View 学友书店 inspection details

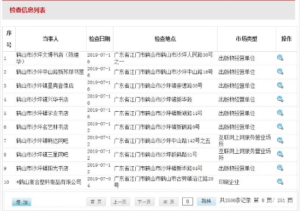280,113
